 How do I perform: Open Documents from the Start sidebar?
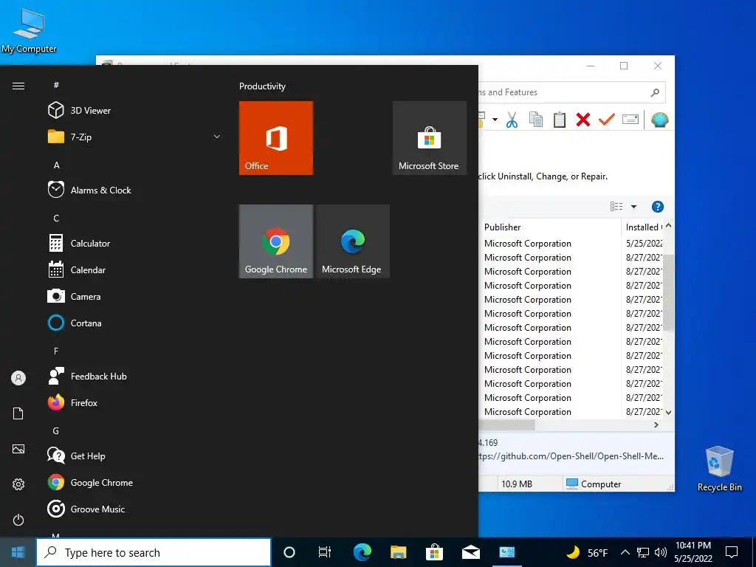[x=18, y=413]
